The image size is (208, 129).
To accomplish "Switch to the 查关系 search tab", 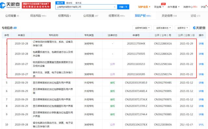I will (78, 3).
